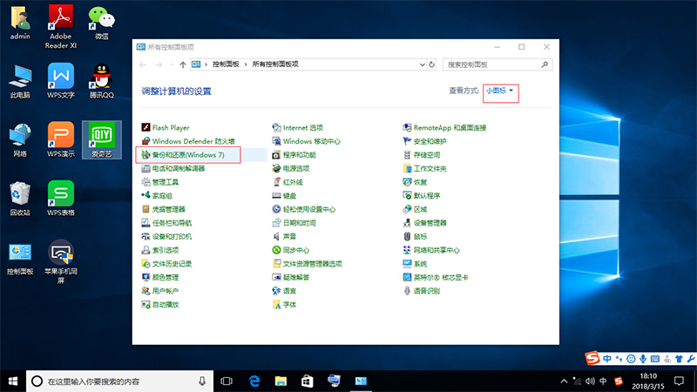Open 语言 settings item

click(x=284, y=291)
